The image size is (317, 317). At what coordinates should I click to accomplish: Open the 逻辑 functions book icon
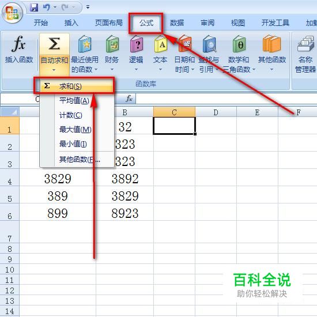pyautogui.click(x=137, y=44)
